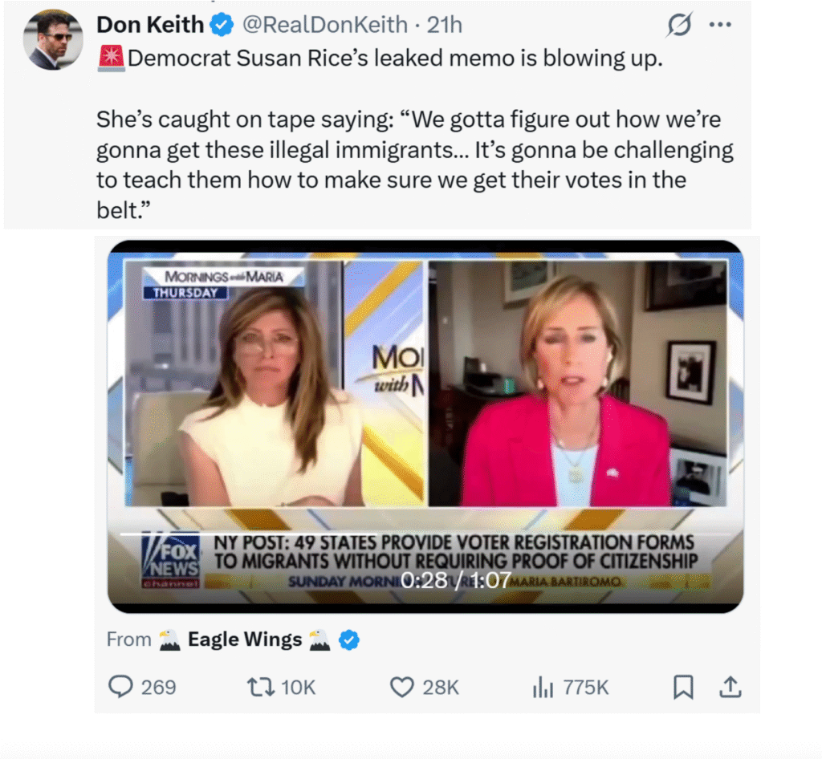Play the Fox News video clip
Viewport: 822px width, 759px height.
click(425, 426)
